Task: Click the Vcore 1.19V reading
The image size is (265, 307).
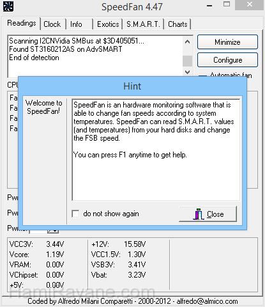Action: [36, 255]
